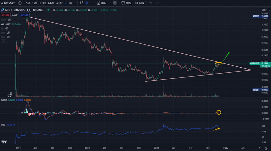Select the Vol · GRT indicator label

(6, 24)
